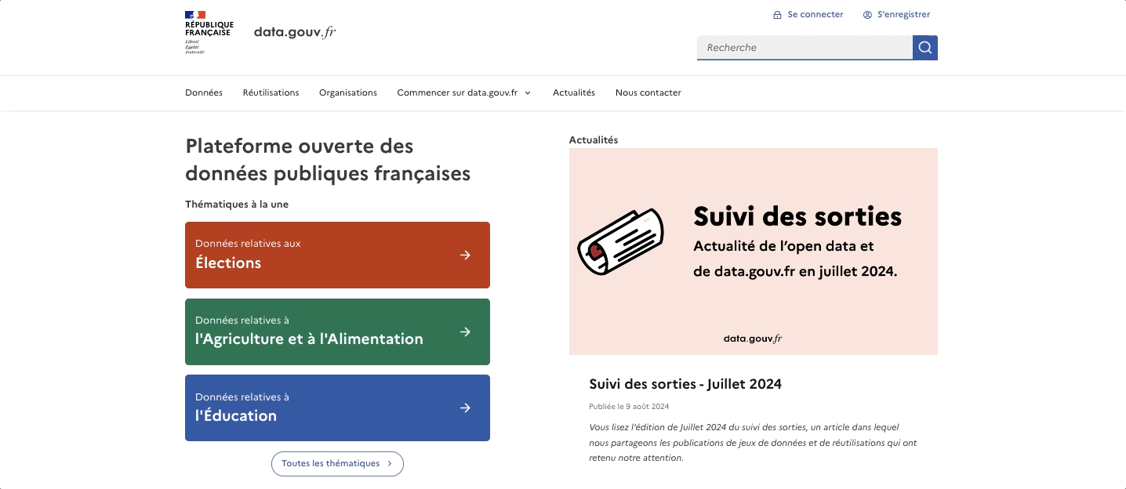Click the arrow on Agriculture et Alimentation card
1126x489 pixels.
[465, 331]
